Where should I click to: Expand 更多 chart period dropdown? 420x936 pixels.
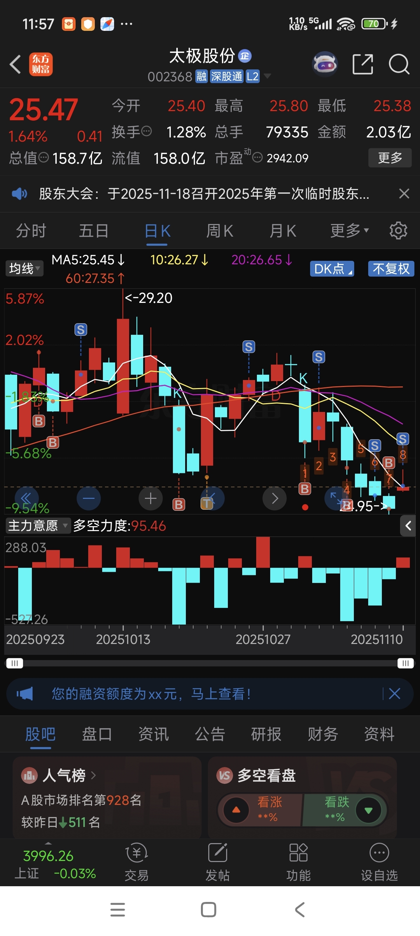(x=349, y=231)
